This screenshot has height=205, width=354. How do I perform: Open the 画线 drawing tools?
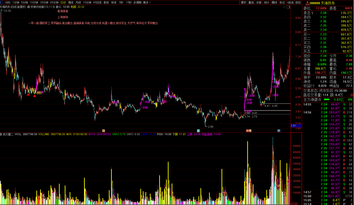point(274,2)
